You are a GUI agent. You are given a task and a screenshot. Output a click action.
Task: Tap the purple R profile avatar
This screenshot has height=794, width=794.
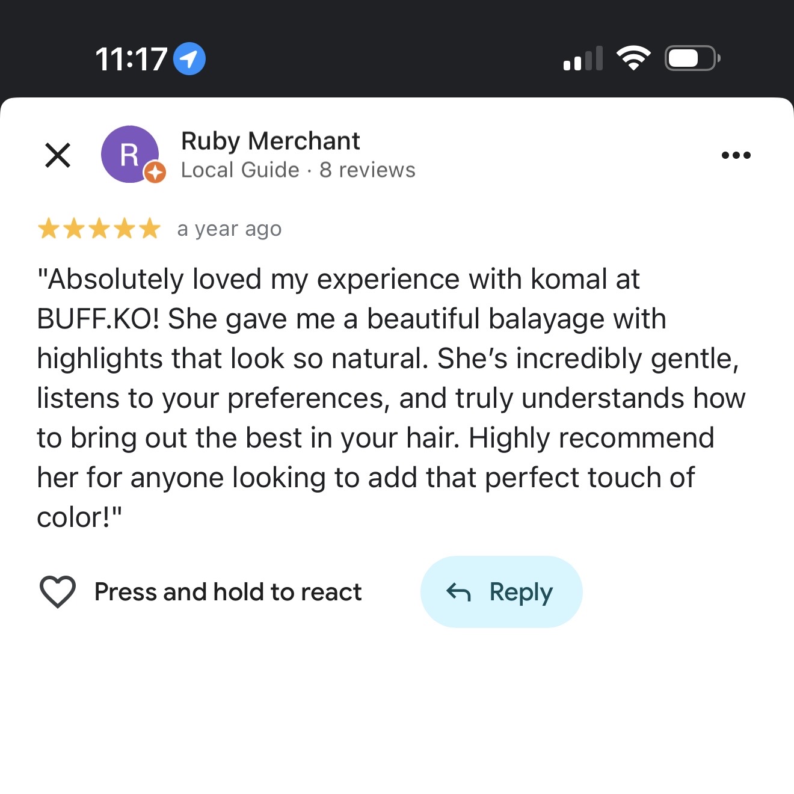coord(129,153)
